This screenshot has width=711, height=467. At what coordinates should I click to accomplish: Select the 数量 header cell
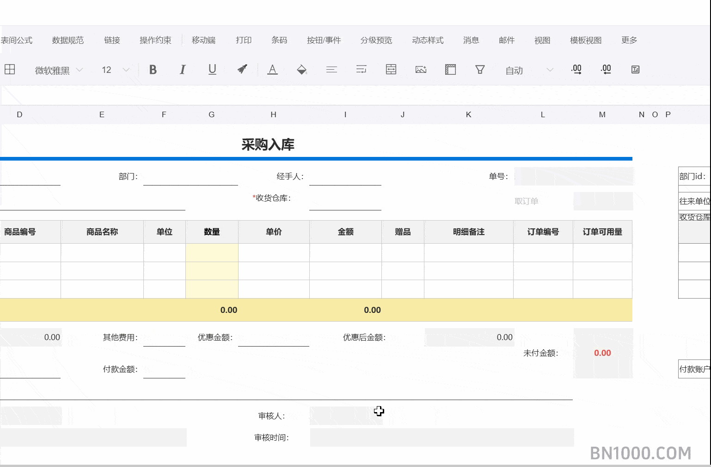[x=212, y=232]
